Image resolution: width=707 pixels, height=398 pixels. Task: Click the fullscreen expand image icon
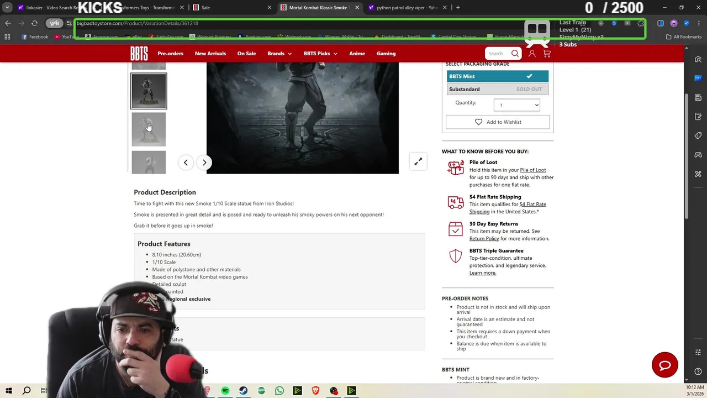418,161
